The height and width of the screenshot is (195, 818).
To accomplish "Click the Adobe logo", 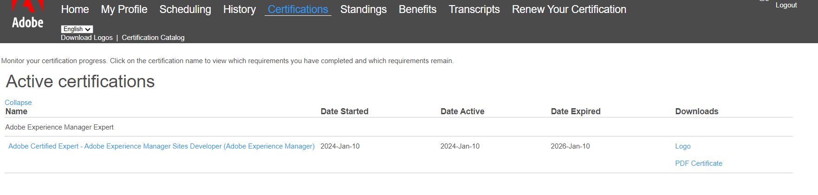I will (27, 16).
